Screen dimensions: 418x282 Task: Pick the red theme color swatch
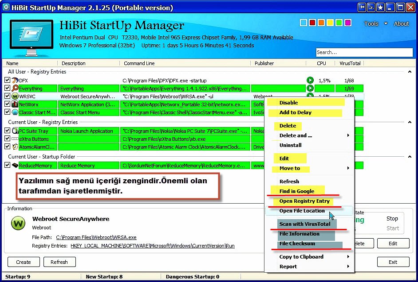[312, 23]
